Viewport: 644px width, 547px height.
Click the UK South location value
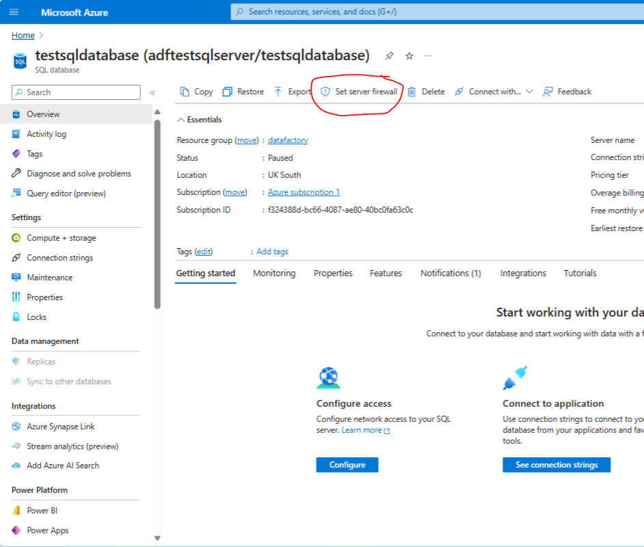click(x=284, y=175)
